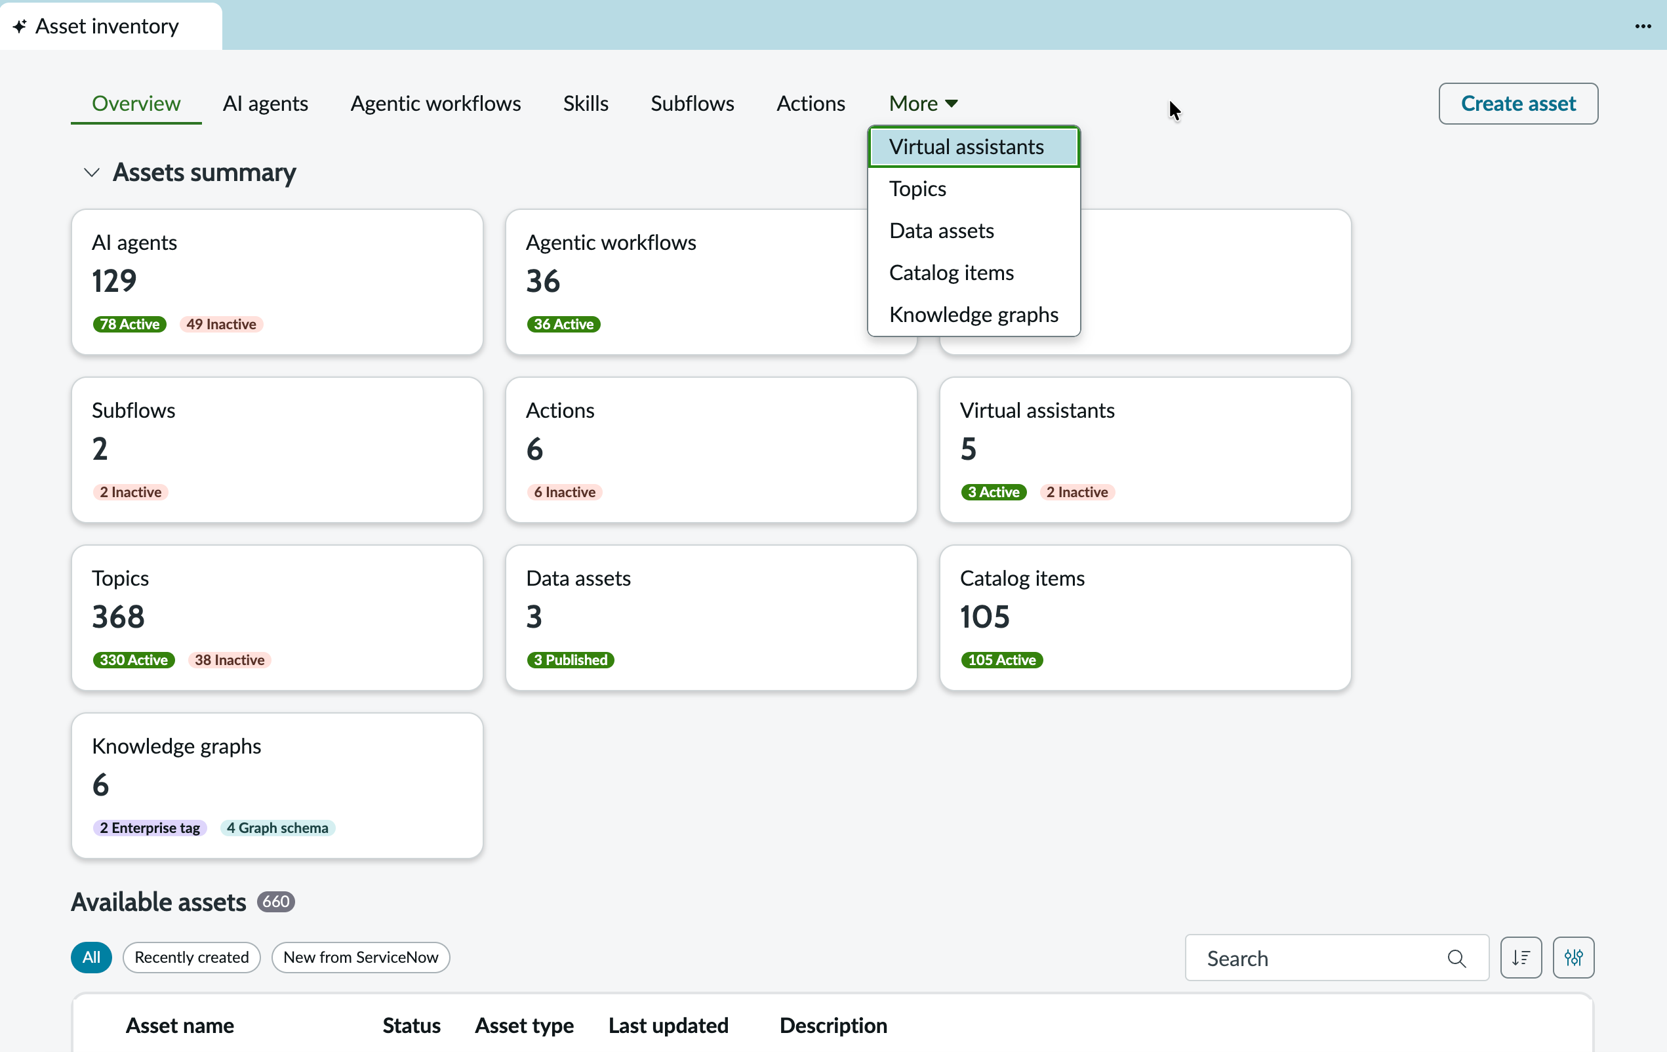The image size is (1667, 1052).
Task: Click the Asset type column header
Action: pyautogui.click(x=524, y=1025)
